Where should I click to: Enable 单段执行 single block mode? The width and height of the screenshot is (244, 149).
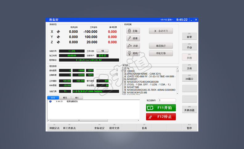click(x=161, y=46)
